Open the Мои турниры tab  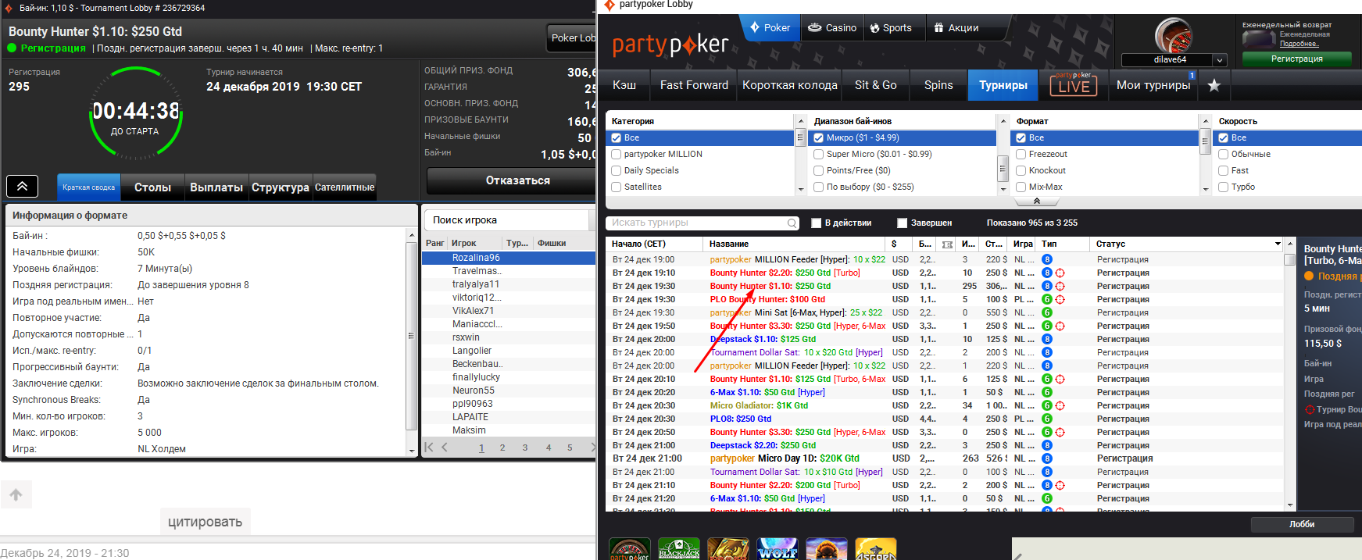(x=1153, y=85)
